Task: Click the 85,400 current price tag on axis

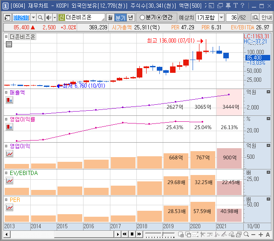Action: [257, 57]
